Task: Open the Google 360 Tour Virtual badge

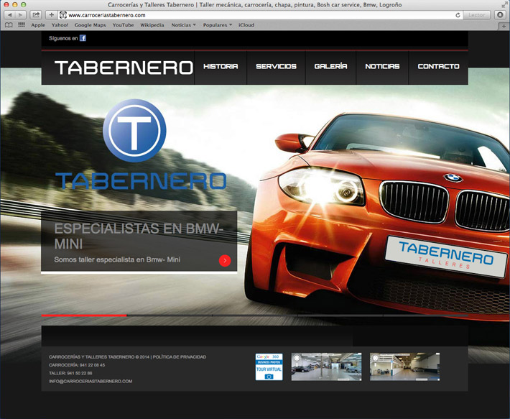Action: point(269,367)
